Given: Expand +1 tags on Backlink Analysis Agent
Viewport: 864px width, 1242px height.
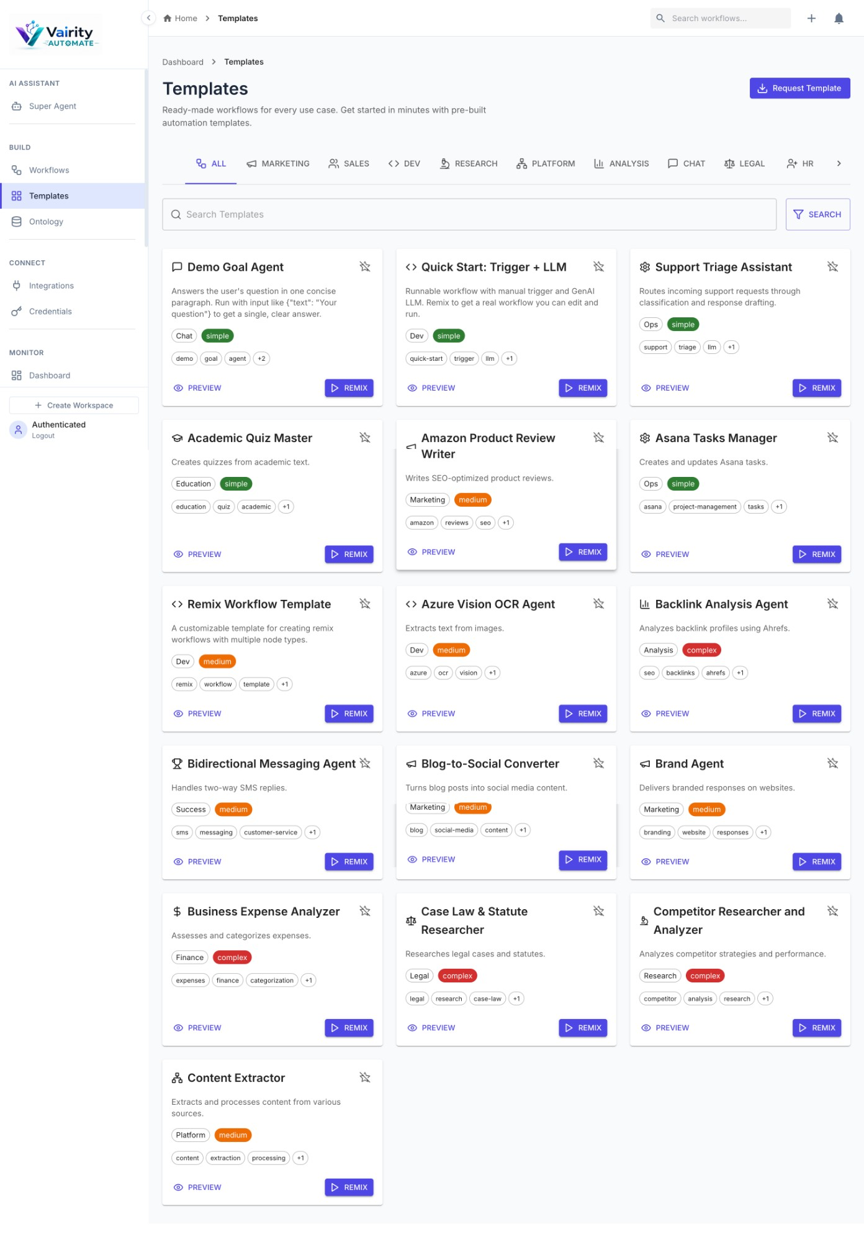Looking at the screenshot, I should [740, 673].
